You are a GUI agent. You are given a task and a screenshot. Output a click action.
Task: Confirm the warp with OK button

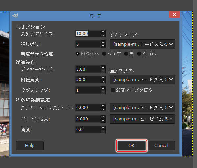click(131, 146)
